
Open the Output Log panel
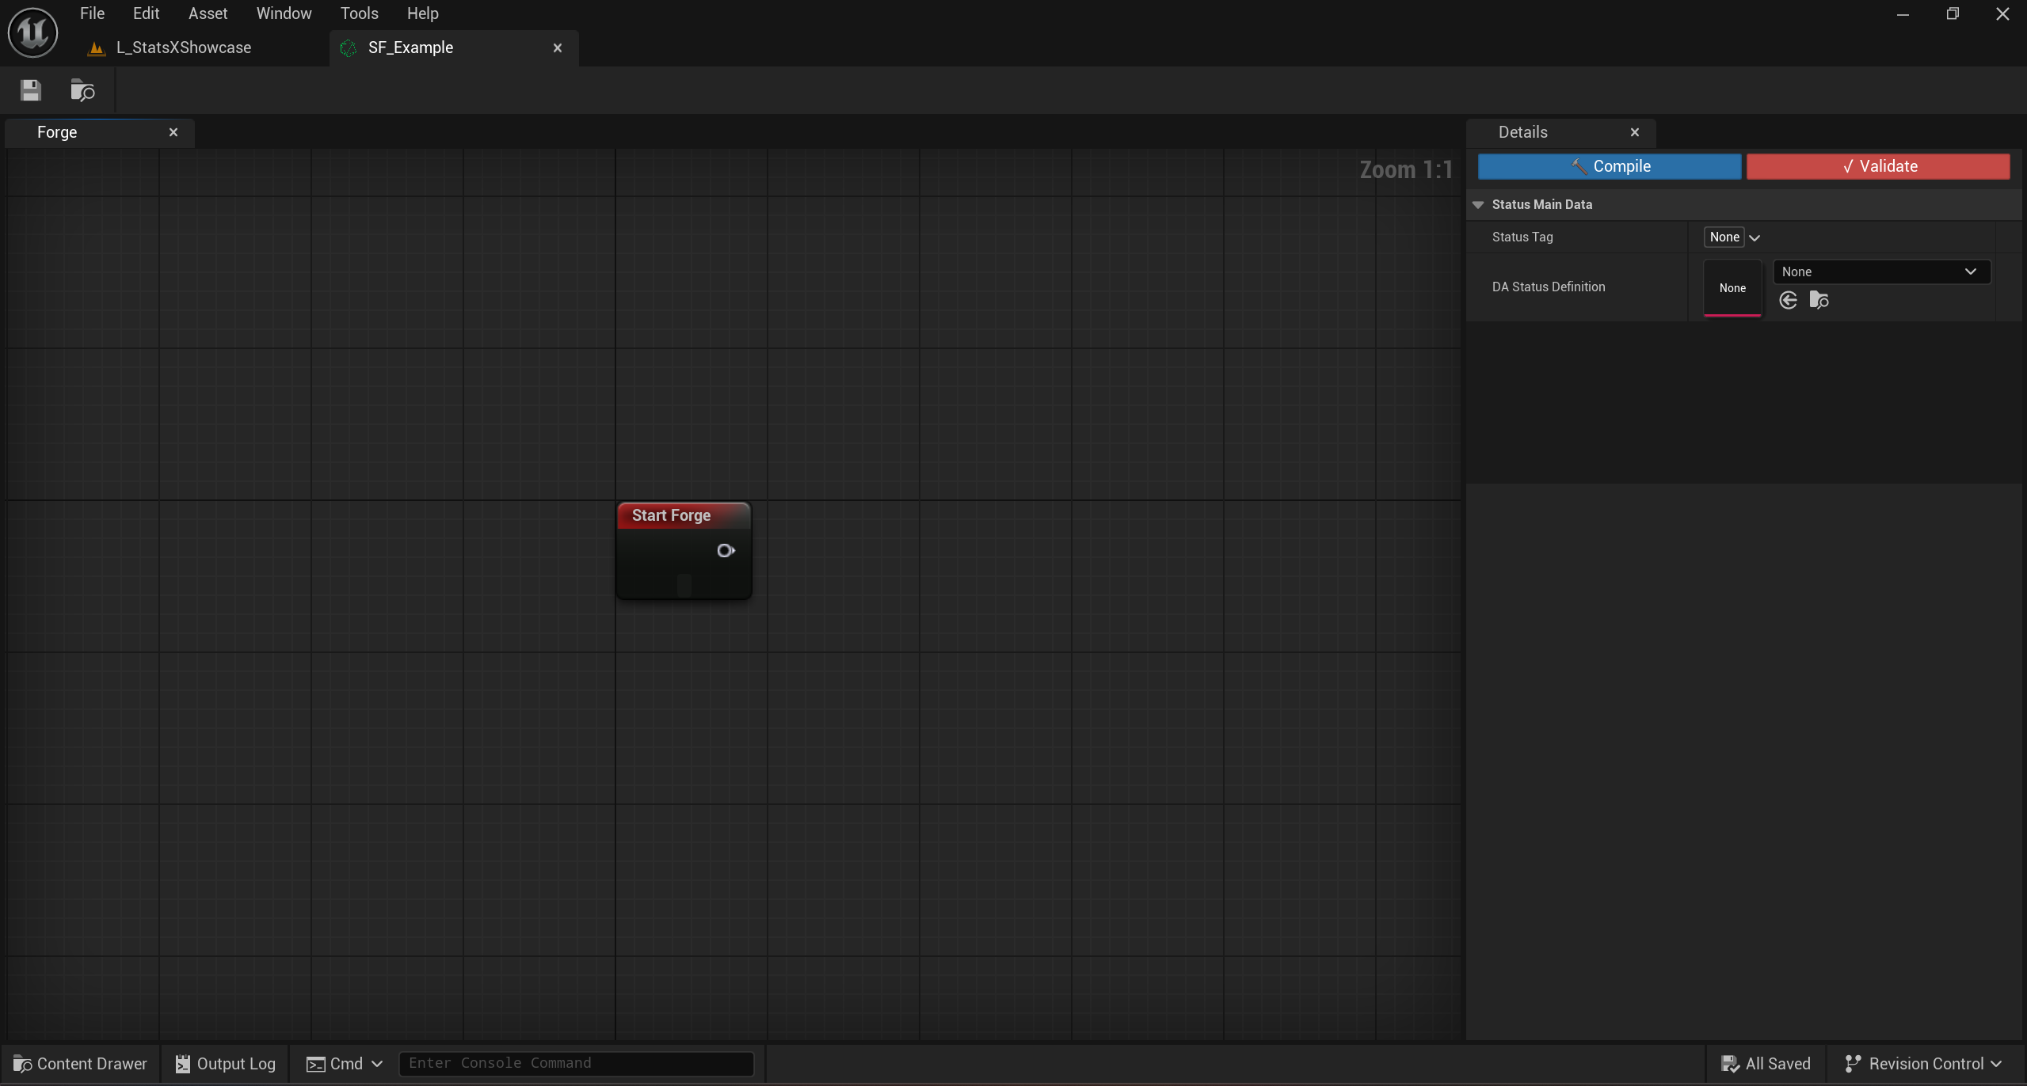[225, 1063]
